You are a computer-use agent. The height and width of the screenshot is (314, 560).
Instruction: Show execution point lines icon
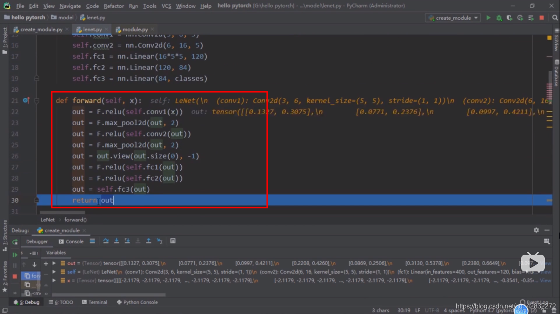92,241
